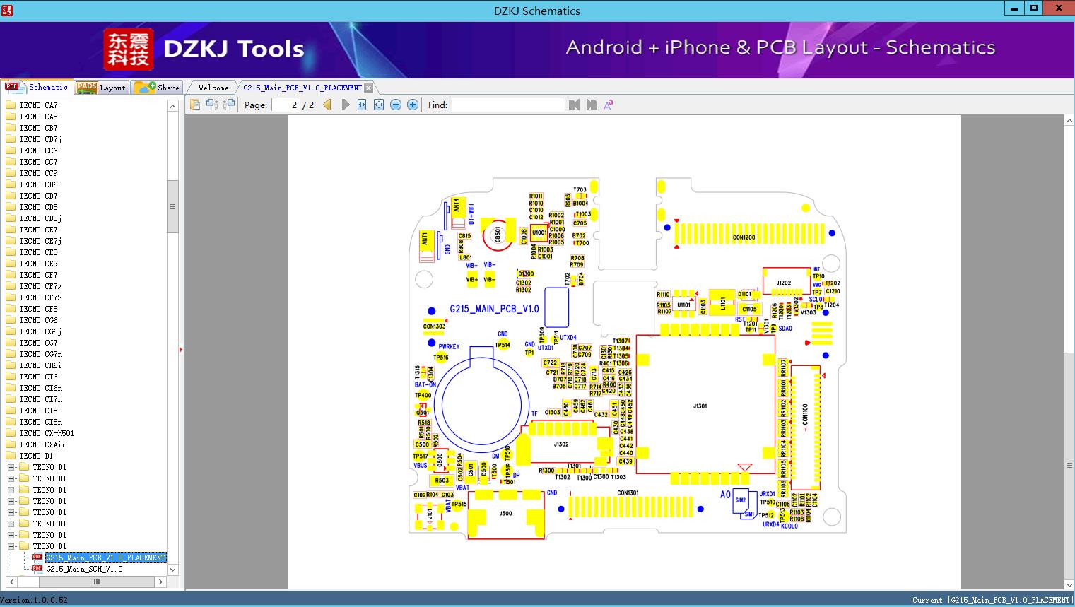This screenshot has width=1075, height=607.
Task: Expand the first TECNO D1 subfolder
Action: (11, 467)
